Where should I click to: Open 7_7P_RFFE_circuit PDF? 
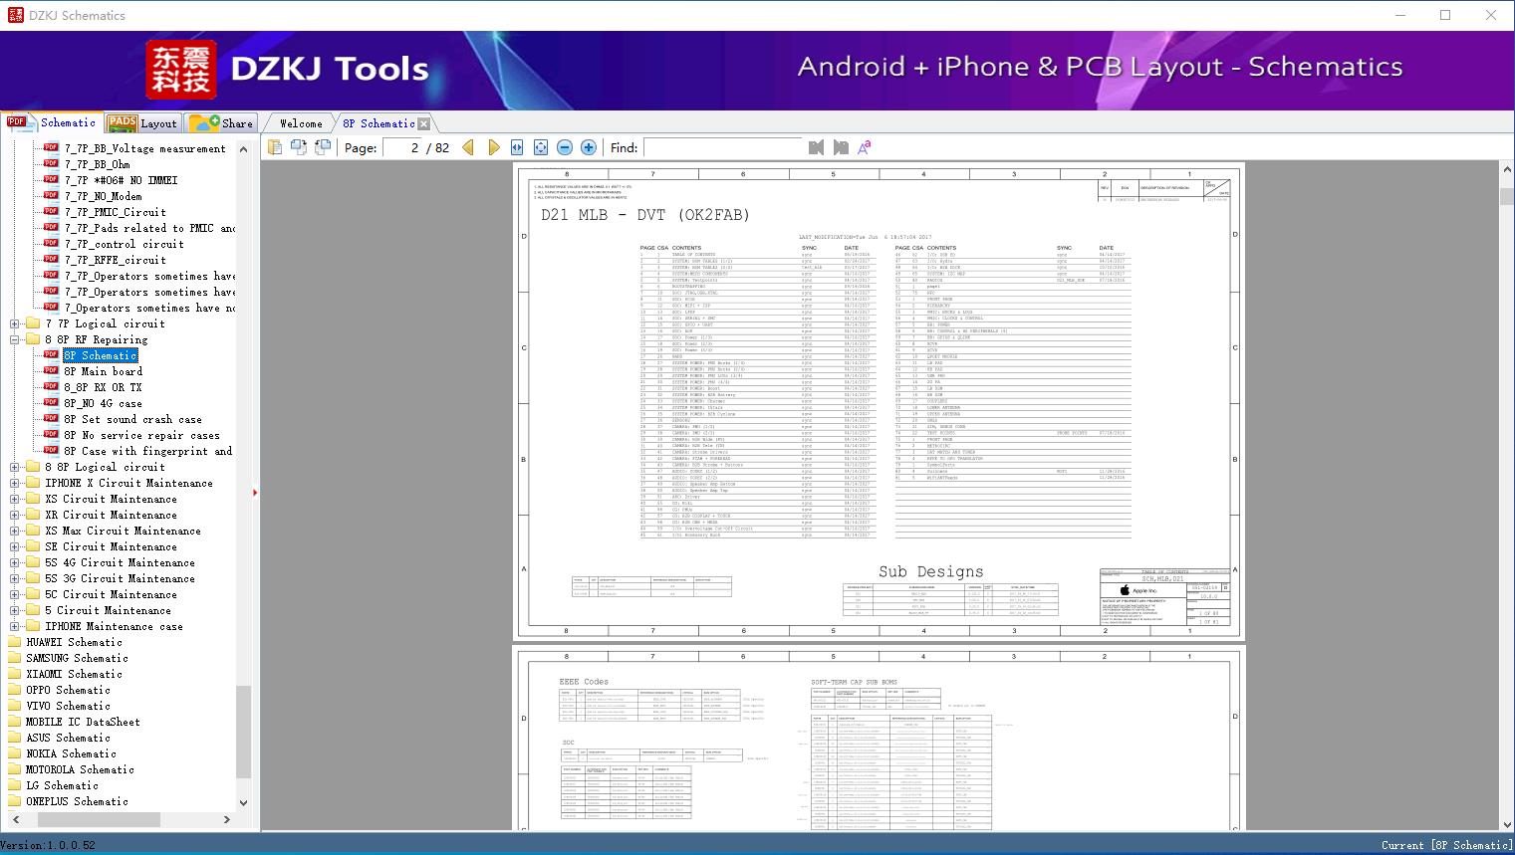[x=116, y=260]
